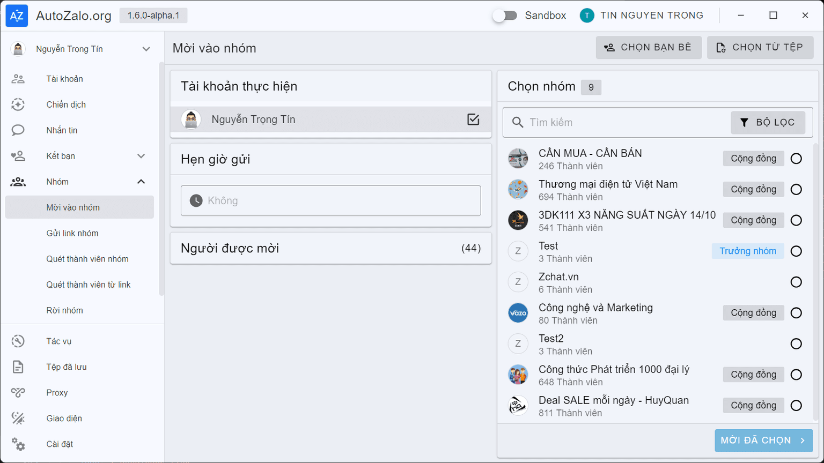Expand the Kết bạn sidebar section
Image resolution: width=824 pixels, height=463 pixels.
click(x=141, y=156)
